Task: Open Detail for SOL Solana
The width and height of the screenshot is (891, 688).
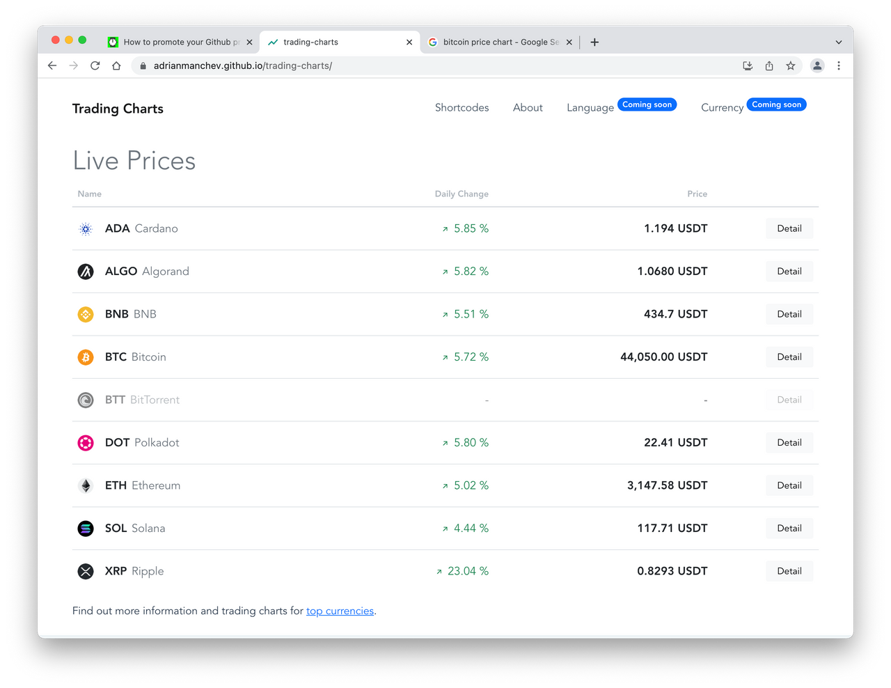Action: (x=789, y=529)
